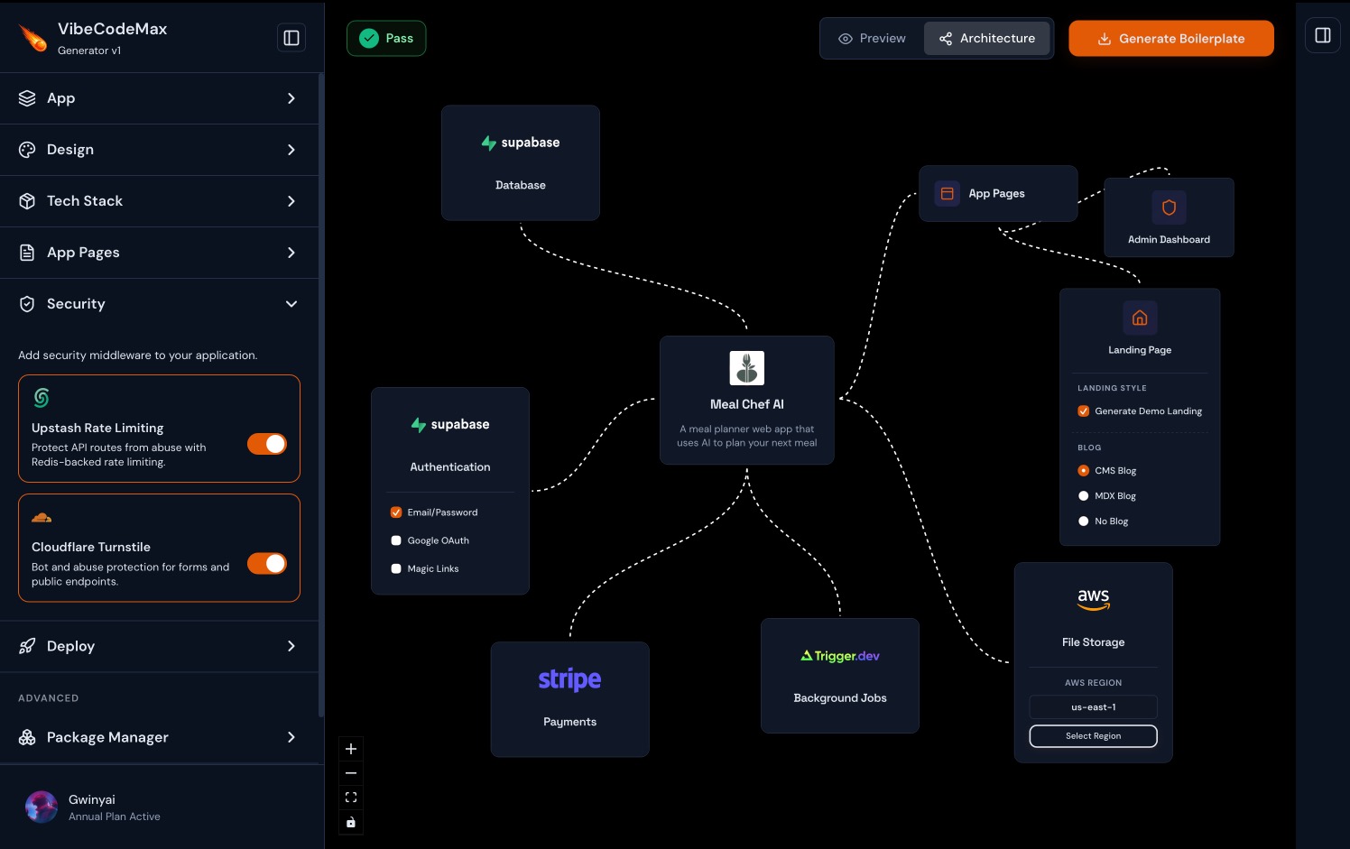The image size is (1350, 849).
Task: Open the Select Region dropdown
Action: pyautogui.click(x=1093, y=736)
